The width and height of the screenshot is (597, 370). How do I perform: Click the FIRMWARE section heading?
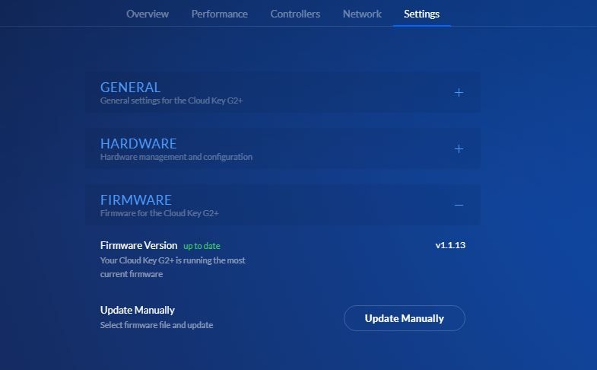point(136,200)
